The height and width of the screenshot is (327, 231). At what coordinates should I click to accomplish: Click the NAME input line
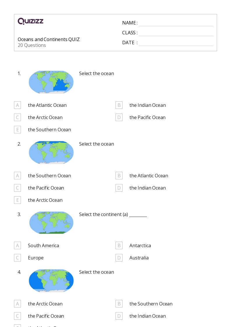click(176, 23)
